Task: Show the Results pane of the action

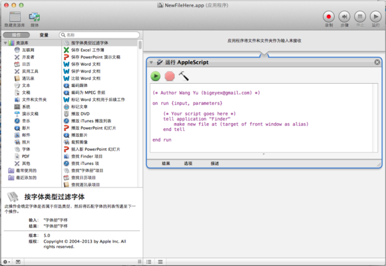Action: pyautogui.click(x=166, y=164)
